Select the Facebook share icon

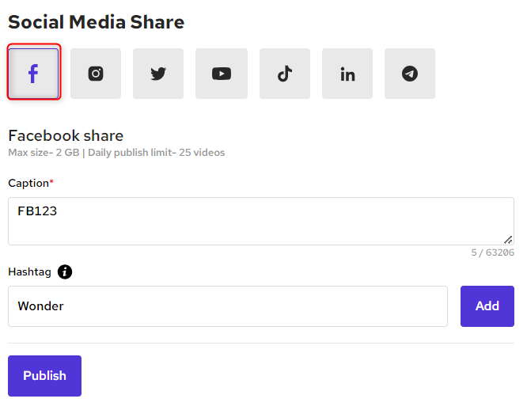pos(33,74)
